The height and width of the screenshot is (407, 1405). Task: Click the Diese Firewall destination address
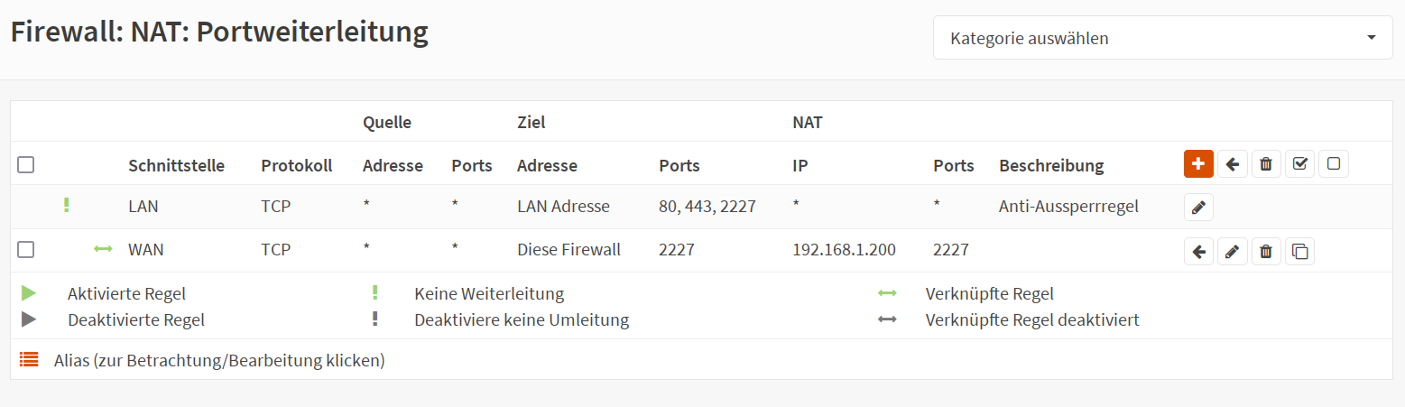tap(568, 250)
